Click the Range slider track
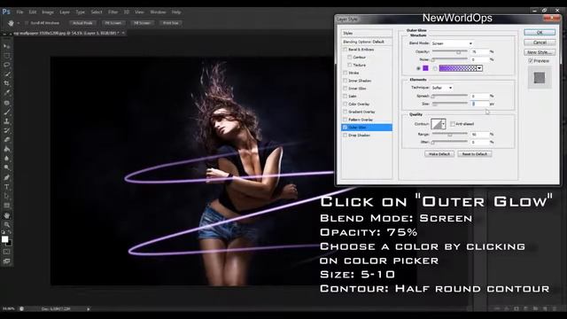 (x=450, y=134)
